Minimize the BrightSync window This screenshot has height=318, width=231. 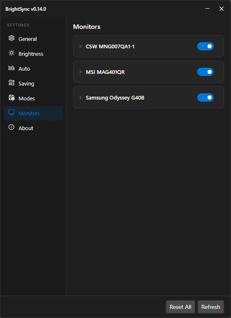(x=207, y=9)
